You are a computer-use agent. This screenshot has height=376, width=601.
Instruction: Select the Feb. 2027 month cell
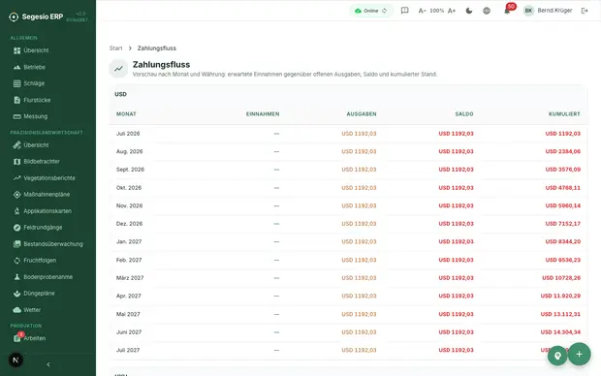coord(129,260)
